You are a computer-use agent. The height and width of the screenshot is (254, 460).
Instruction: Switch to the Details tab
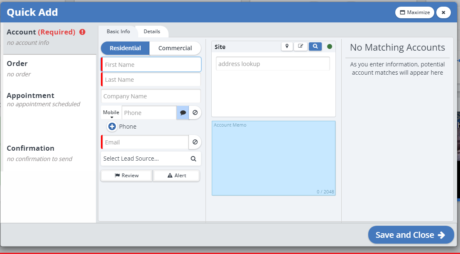coord(152,32)
